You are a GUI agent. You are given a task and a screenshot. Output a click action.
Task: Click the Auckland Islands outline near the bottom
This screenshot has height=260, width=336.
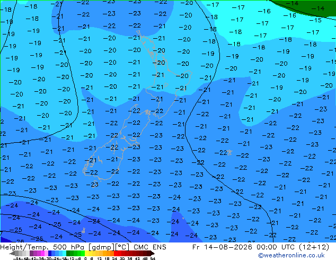tap(84, 230)
